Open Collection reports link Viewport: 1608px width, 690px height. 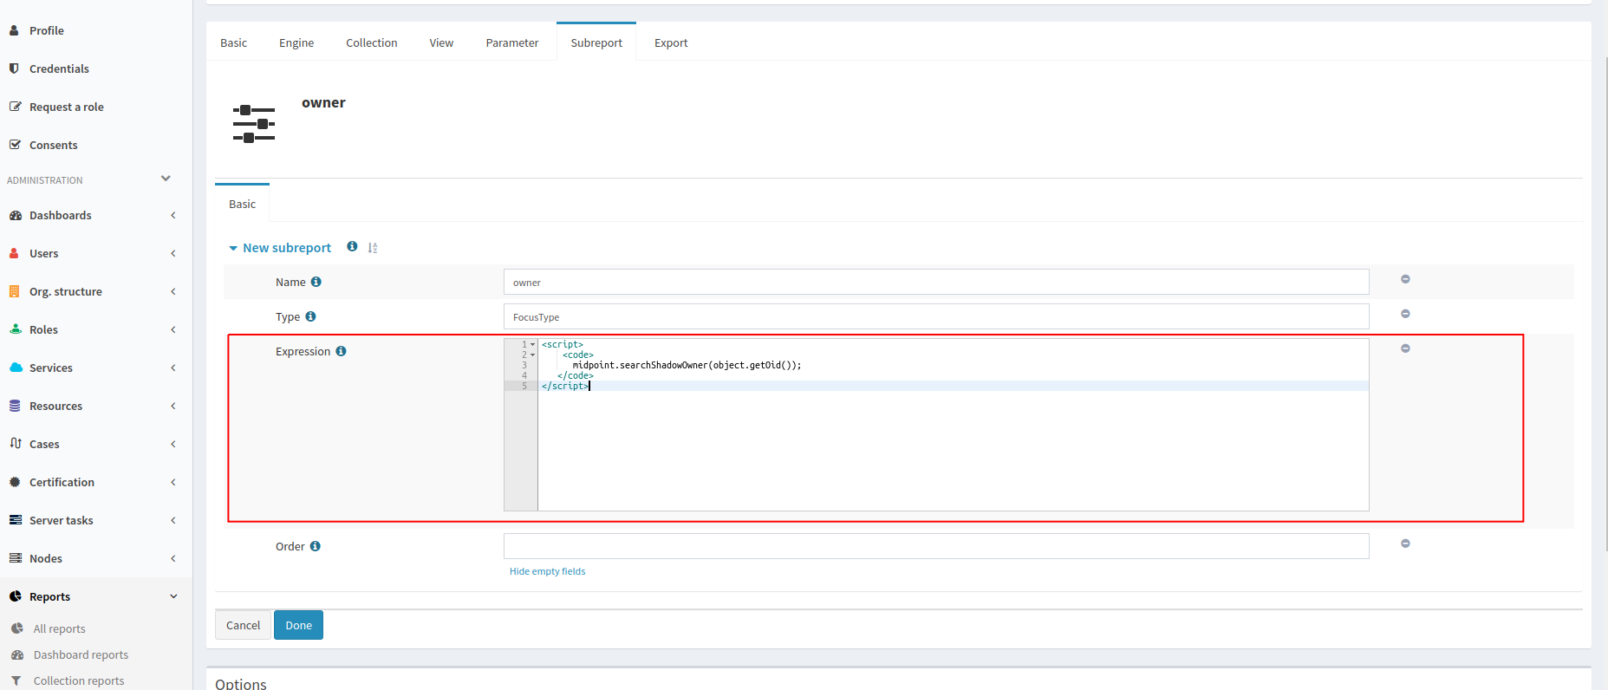[x=79, y=680]
